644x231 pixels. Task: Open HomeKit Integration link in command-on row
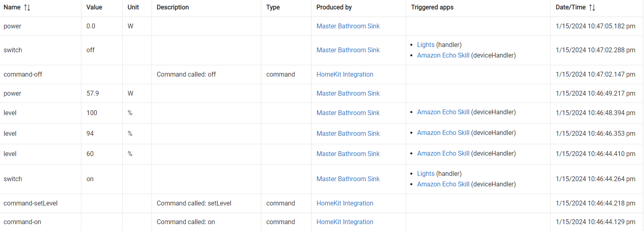[x=345, y=222]
